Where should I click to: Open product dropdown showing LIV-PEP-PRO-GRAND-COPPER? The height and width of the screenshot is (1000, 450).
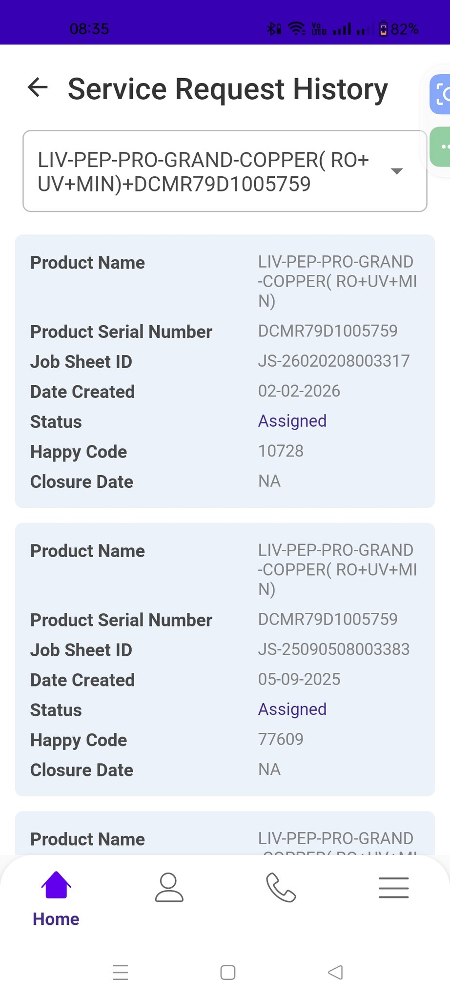point(210,171)
